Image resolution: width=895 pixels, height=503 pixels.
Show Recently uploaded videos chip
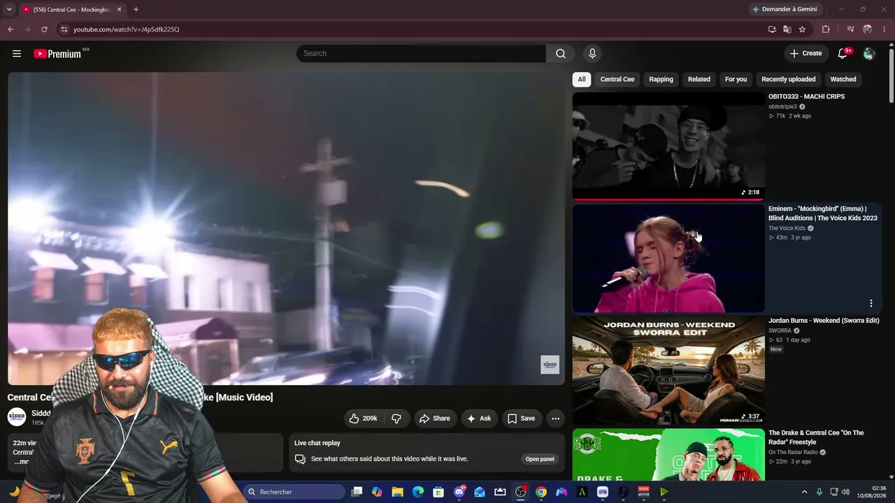tap(788, 80)
